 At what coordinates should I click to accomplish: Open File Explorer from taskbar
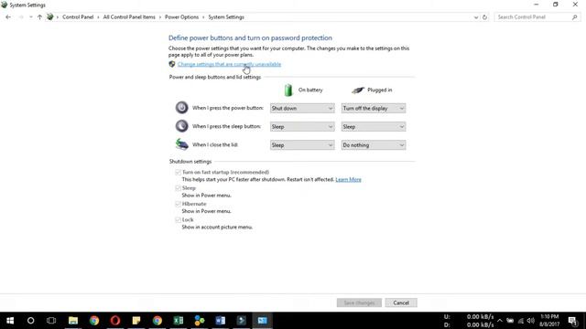[x=73, y=321]
